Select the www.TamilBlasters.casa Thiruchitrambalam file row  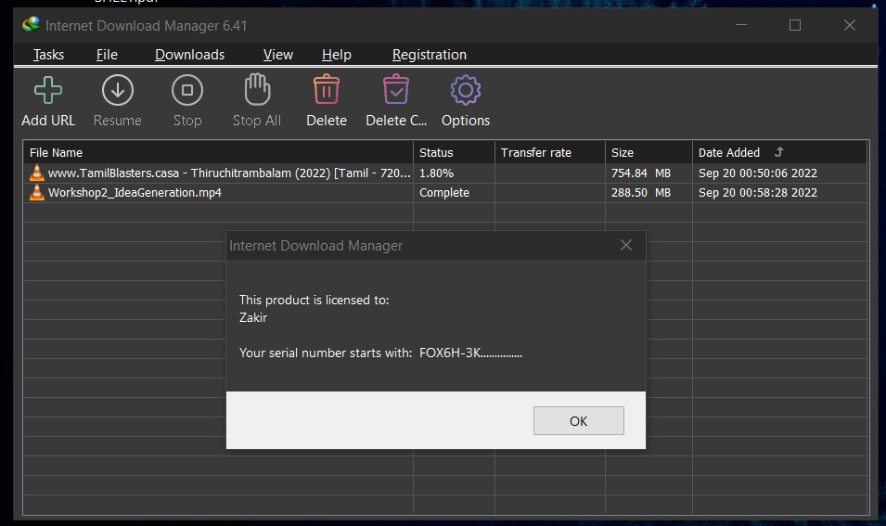445,173
